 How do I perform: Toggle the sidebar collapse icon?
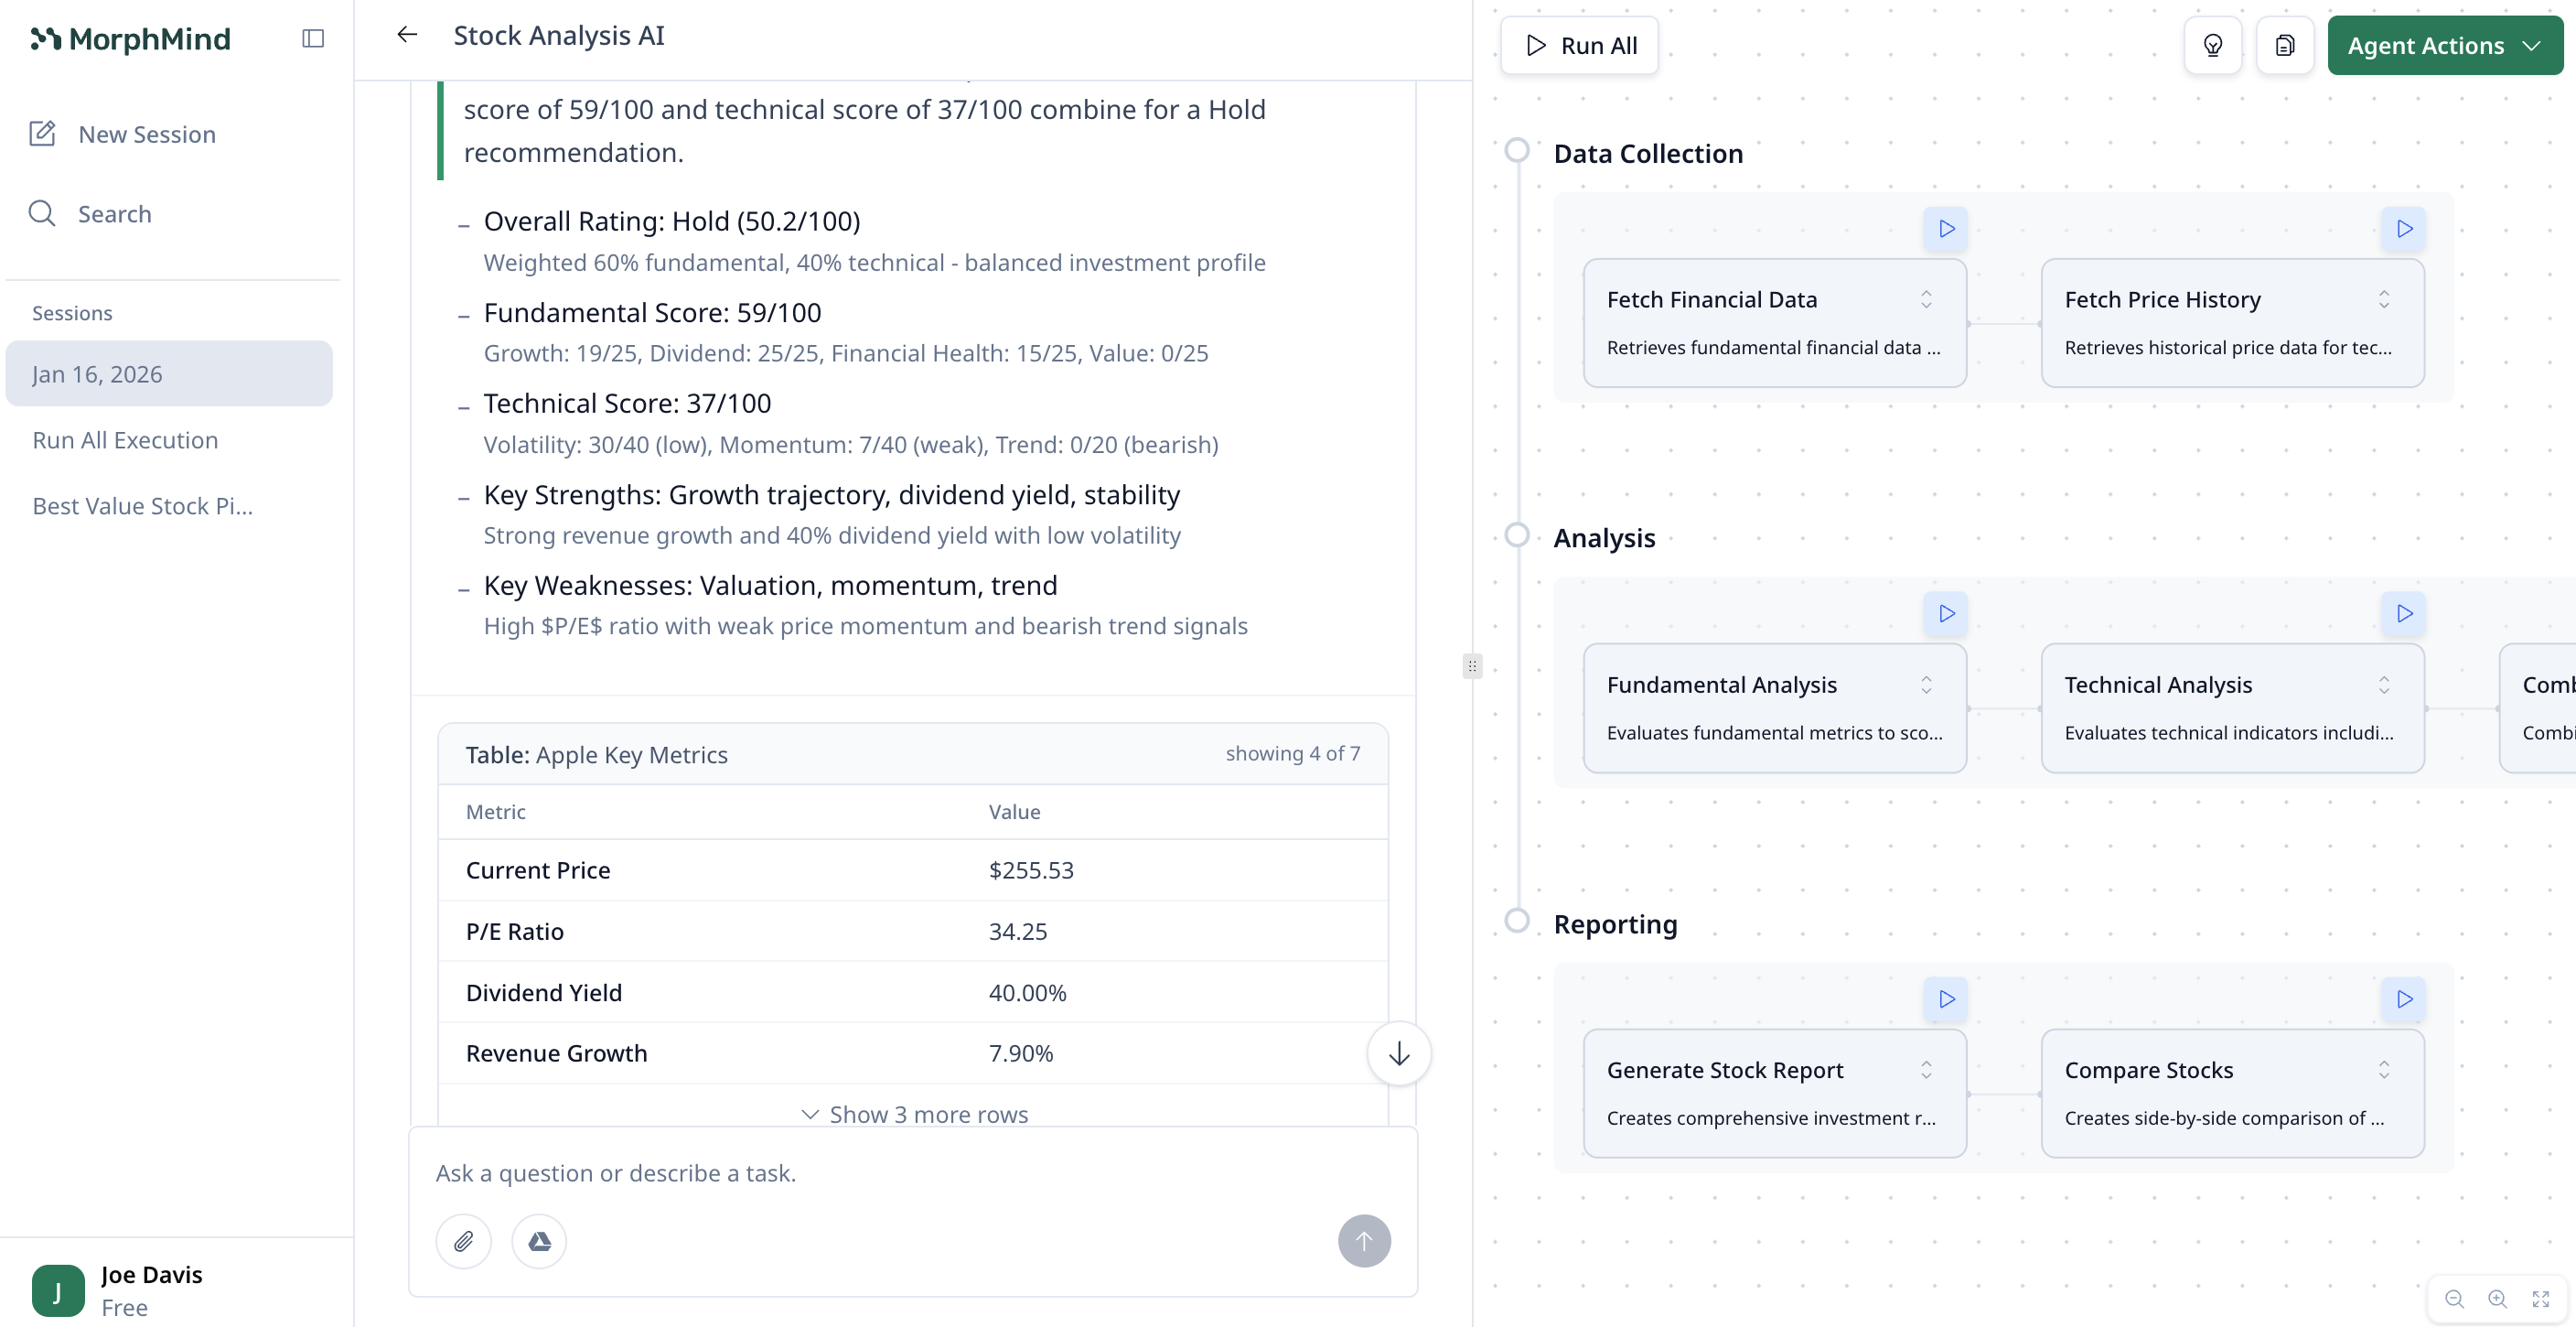(x=313, y=38)
